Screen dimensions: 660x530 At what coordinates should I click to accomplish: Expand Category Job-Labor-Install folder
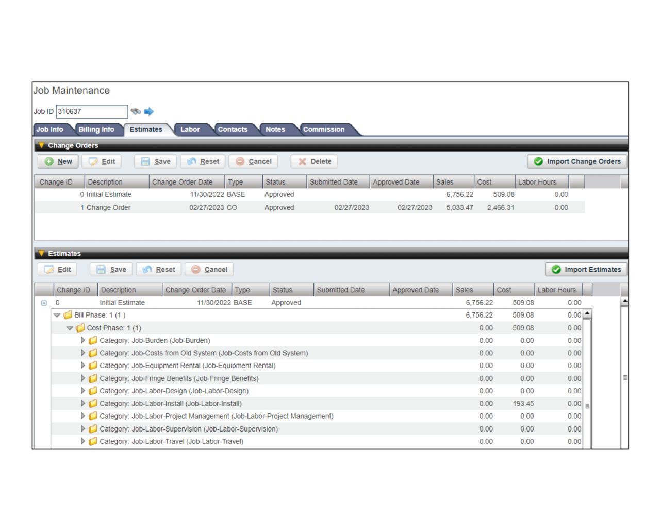point(83,404)
